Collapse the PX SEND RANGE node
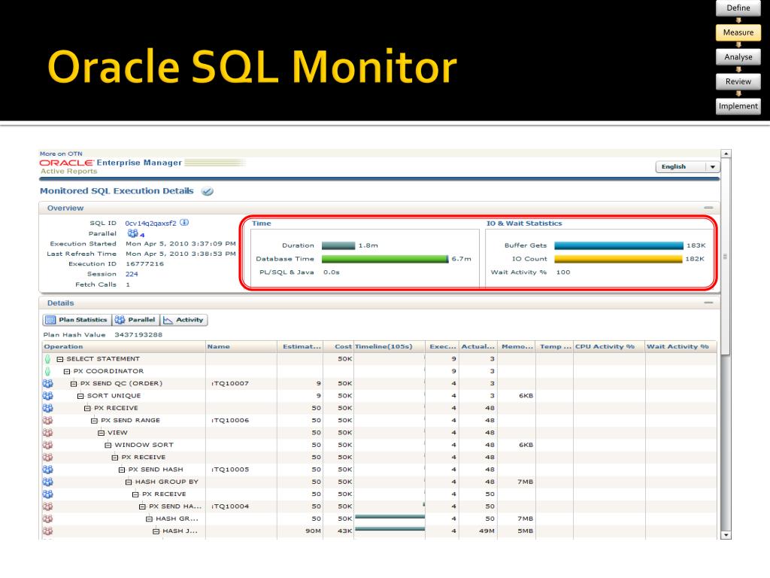 tap(94, 421)
